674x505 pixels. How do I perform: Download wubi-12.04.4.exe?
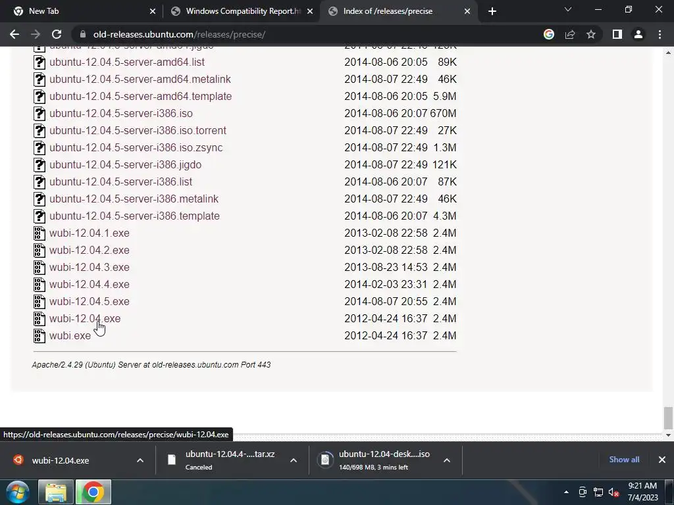[89, 284]
